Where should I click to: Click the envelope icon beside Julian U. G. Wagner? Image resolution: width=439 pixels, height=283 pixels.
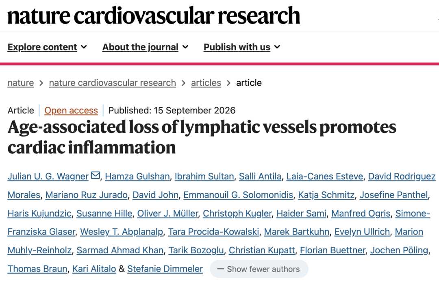point(96,175)
